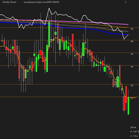
Task: Click the 'in 5 Days' text
Action: [x=134, y=136]
